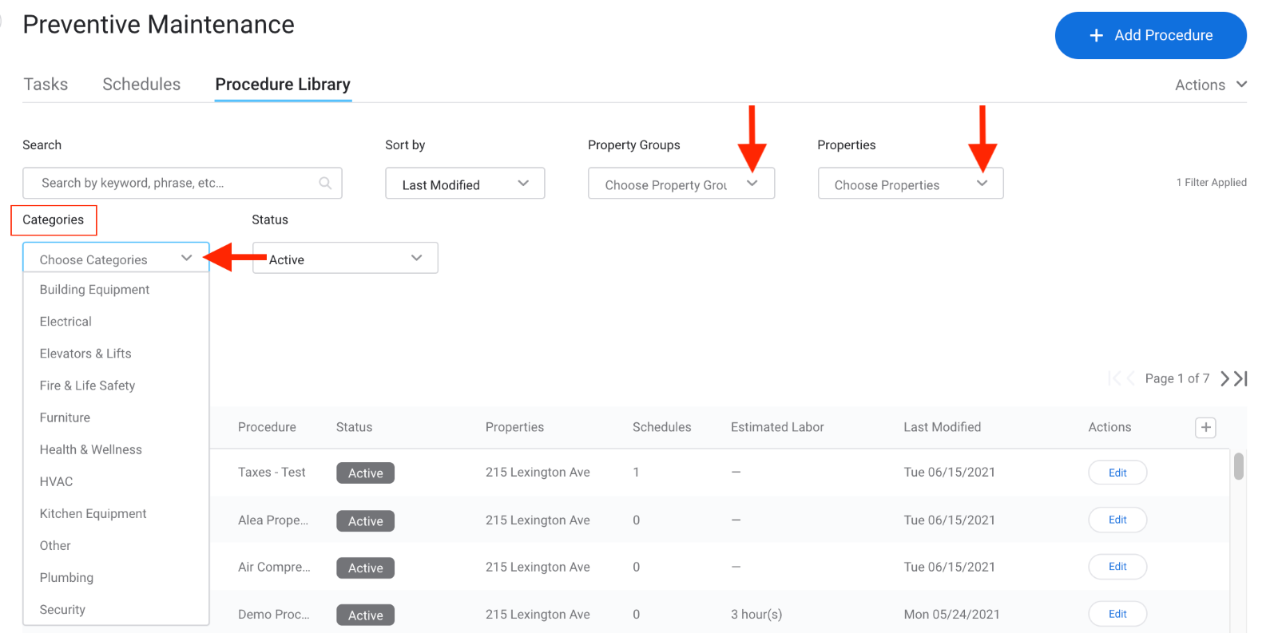Image resolution: width=1278 pixels, height=633 pixels.
Task: Select Plumbing category option
Action: 116,577
